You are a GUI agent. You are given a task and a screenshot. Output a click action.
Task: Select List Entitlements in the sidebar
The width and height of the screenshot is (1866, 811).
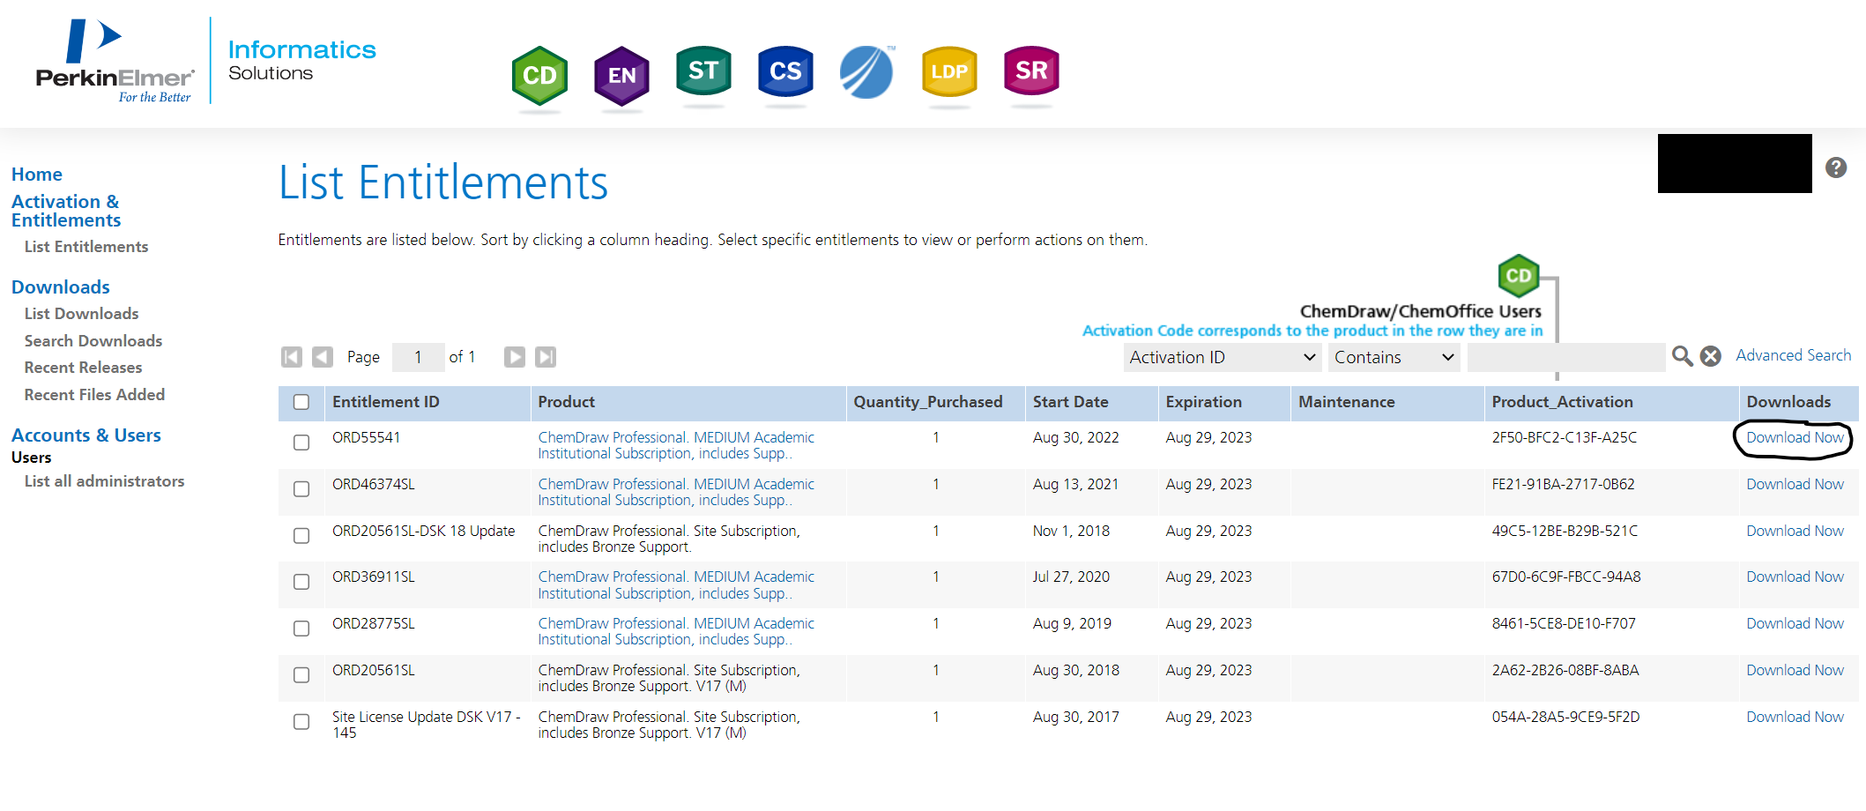point(86,247)
